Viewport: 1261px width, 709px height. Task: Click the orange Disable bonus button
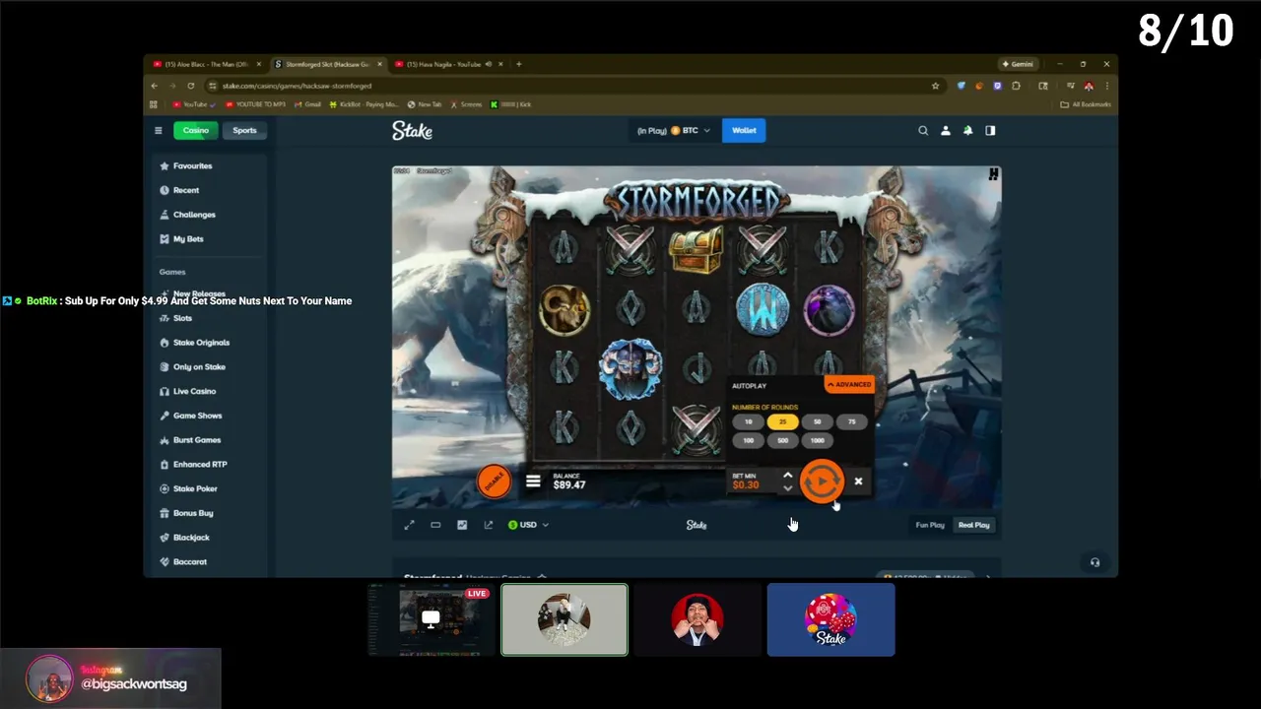[x=494, y=481]
